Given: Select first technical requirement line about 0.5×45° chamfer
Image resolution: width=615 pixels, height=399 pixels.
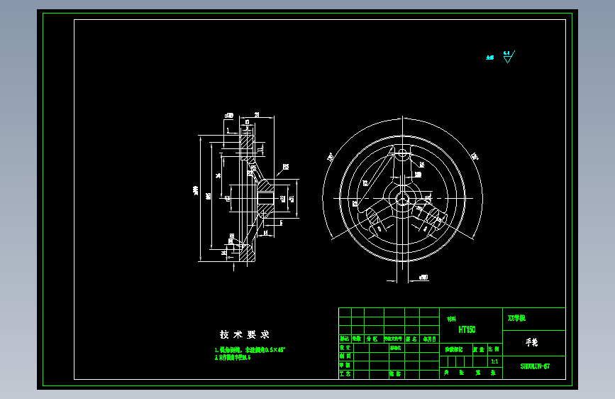Looking at the screenshot, I should pos(250,349).
